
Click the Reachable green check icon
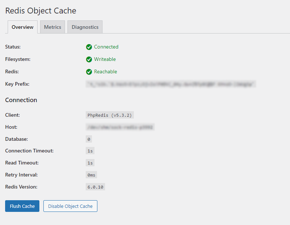click(x=89, y=72)
